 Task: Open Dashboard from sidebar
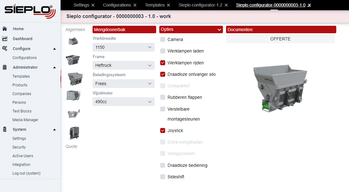pos(22,39)
